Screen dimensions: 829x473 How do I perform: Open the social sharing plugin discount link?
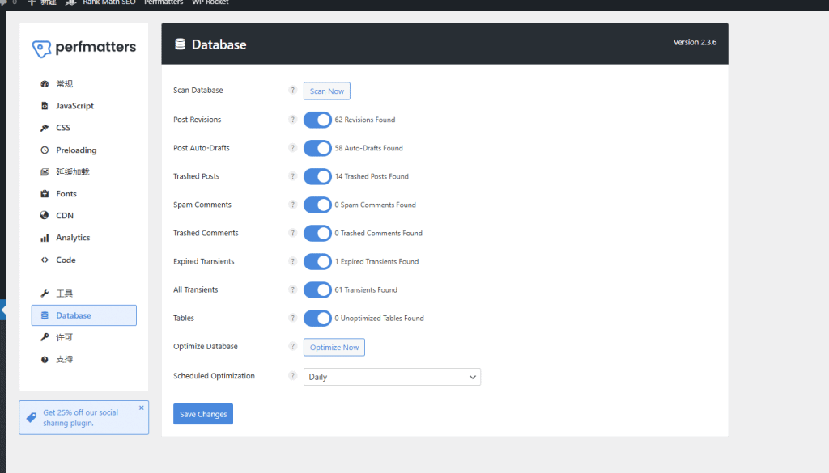(x=80, y=417)
